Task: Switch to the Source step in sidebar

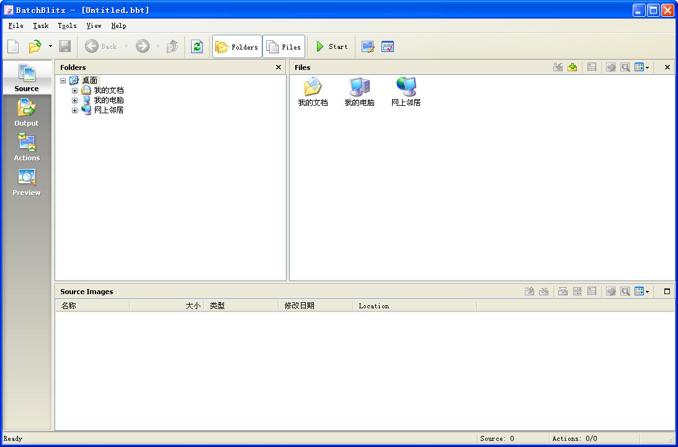Action: pyautogui.click(x=27, y=77)
